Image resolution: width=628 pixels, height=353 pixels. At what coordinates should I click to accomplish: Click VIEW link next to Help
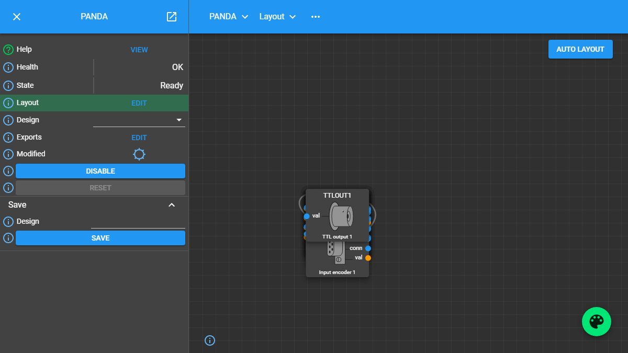click(x=139, y=50)
